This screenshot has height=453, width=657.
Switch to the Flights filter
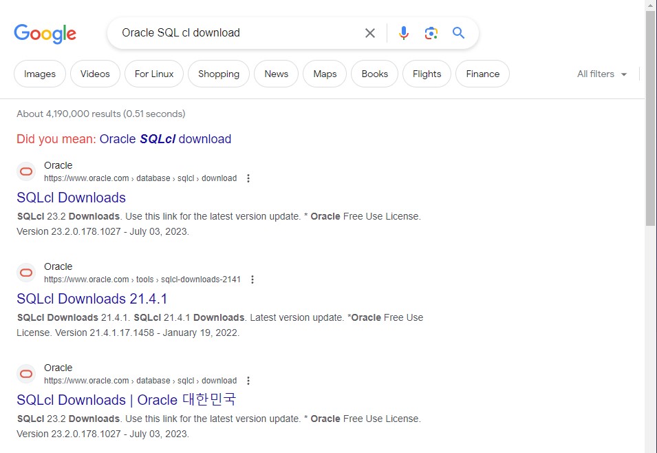(x=427, y=74)
